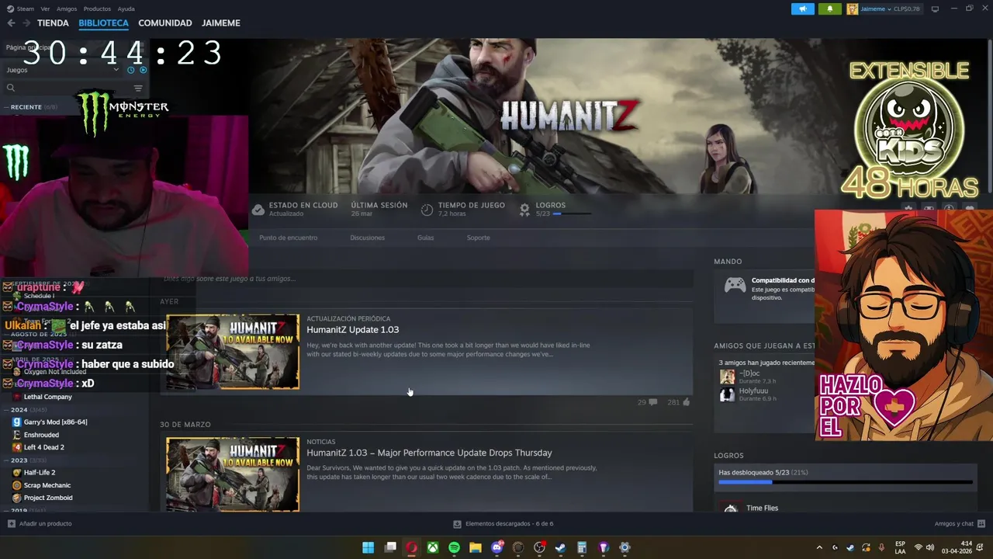Open Steam from the taskbar
993x559 pixels.
pyautogui.click(x=560, y=547)
